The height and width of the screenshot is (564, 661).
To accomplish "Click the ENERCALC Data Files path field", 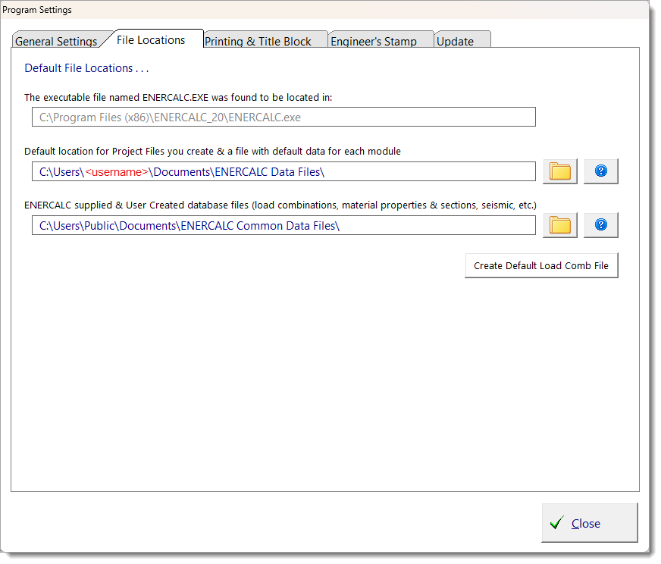I will point(284,171).
